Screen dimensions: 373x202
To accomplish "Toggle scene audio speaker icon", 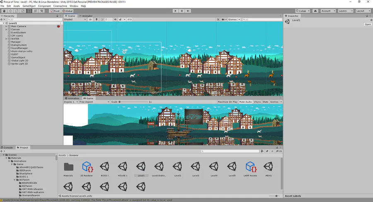I will tap(115, 19).
